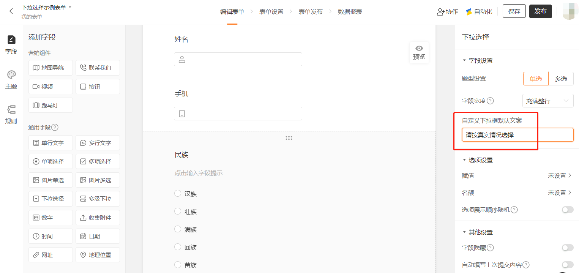579x273 pixels.
Task: Select the 汉族 radio option
Action: [178, 193]
